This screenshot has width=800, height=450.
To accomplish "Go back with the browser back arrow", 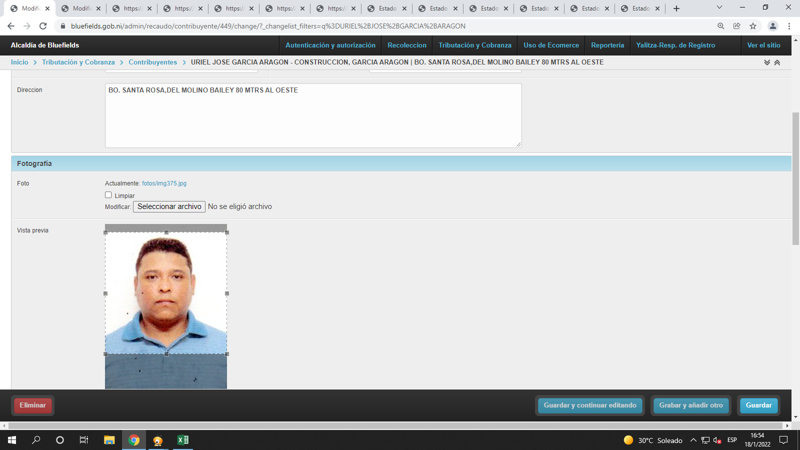I will click(x=11, y=26).
